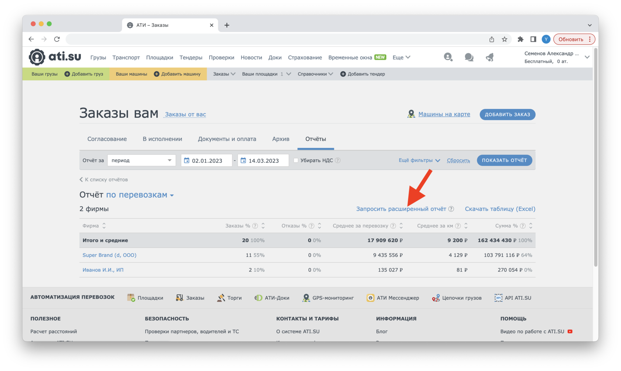
Task: Click help icon next to Убирать НДС
Action: [x=337, y=160]
